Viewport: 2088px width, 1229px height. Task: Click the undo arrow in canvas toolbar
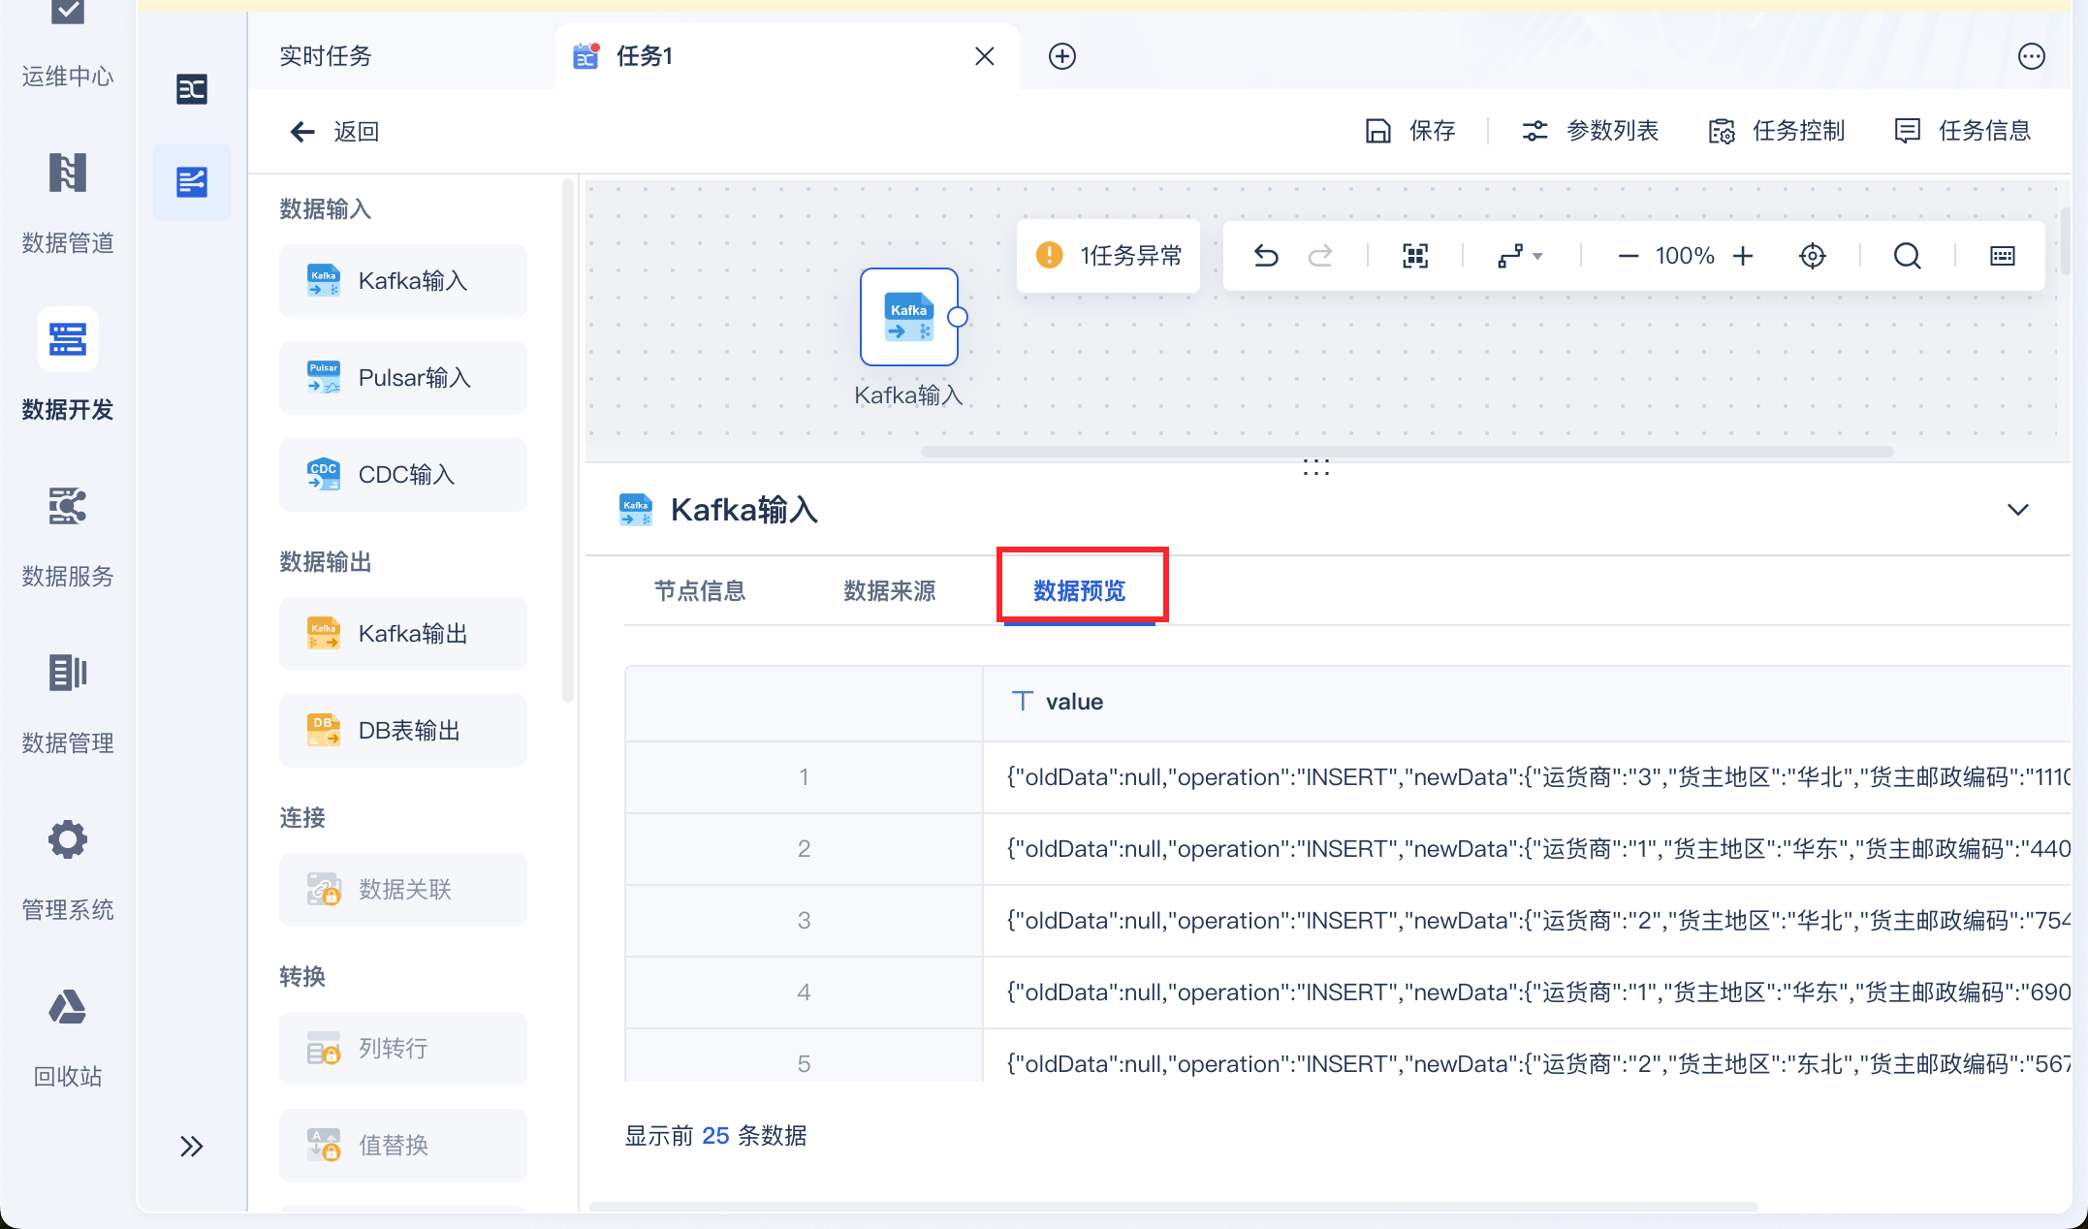pyautogui.click(x=1265, y=256)
